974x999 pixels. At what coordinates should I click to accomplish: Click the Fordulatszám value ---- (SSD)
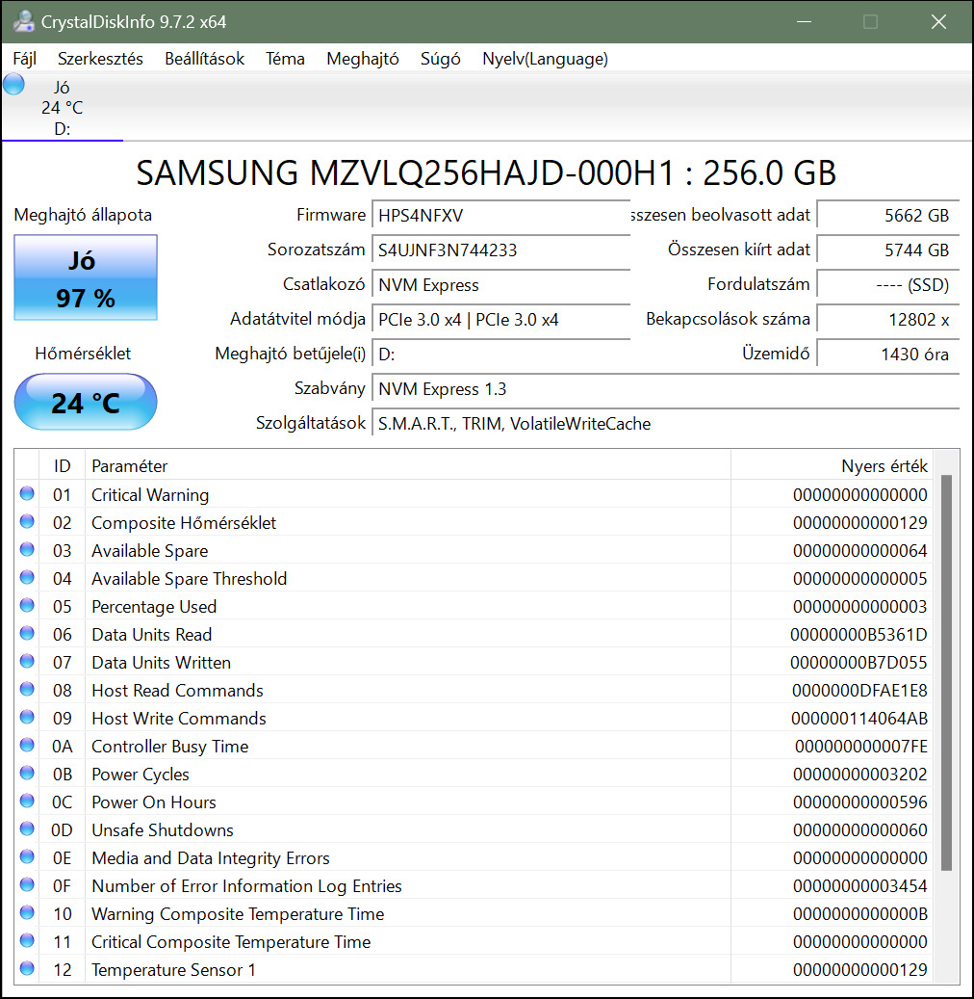pos(888,285)
